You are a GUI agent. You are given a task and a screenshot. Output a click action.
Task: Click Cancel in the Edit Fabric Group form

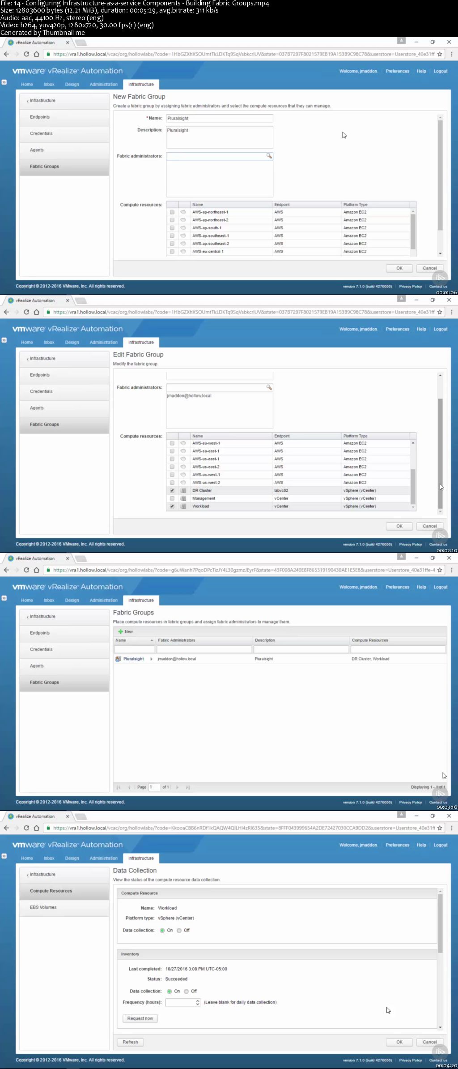point(430,526)
